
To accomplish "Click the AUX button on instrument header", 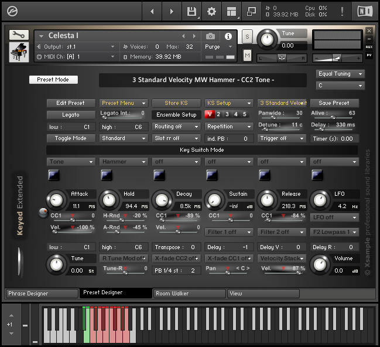I will 369,47.
